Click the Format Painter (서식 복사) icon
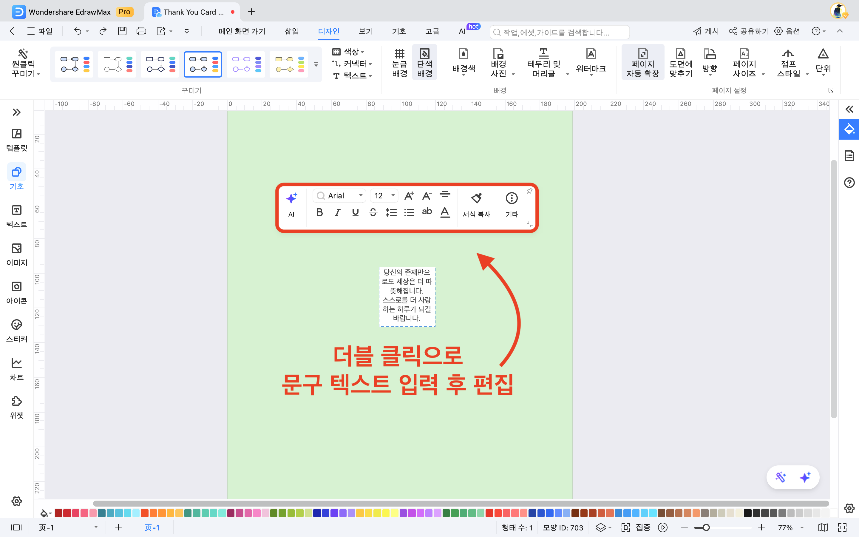 point(476,198)
